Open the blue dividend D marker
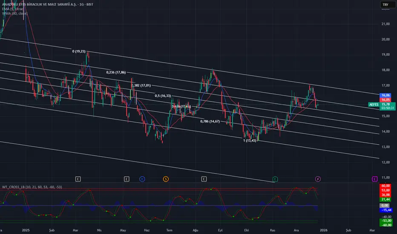The height and width of the screenshot is (234, 397). [142, 179]
